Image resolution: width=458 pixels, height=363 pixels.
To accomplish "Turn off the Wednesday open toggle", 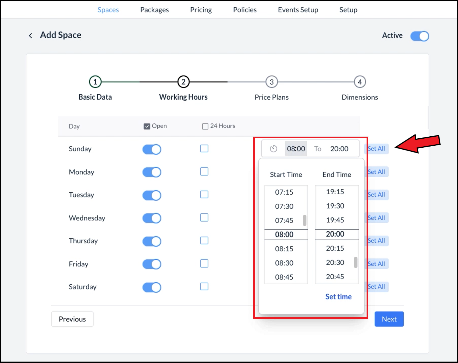I will pyautogui.click(x=152, y=218).
